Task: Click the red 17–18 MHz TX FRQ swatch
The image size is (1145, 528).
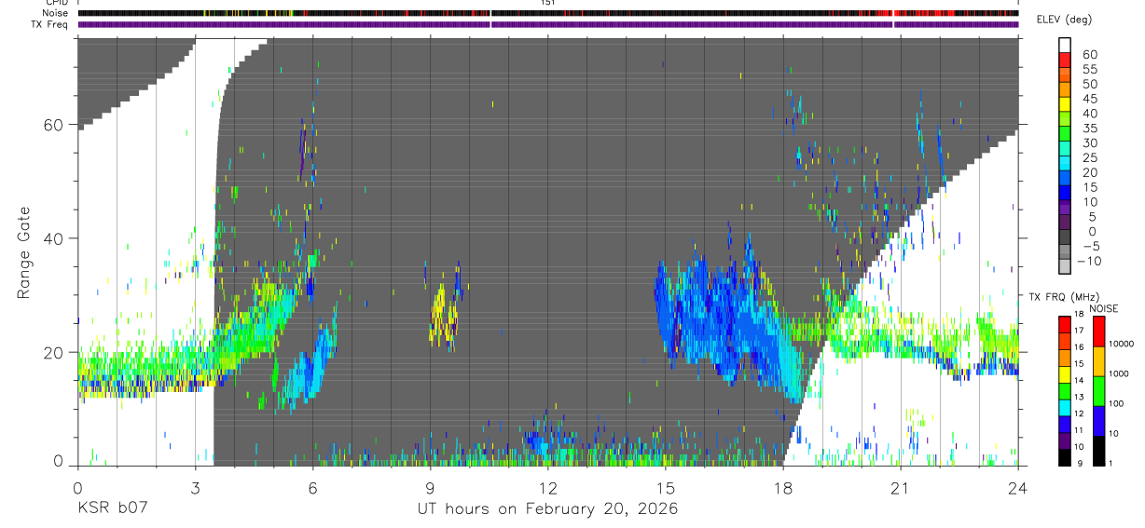Action: click(x=1064, y=325)
